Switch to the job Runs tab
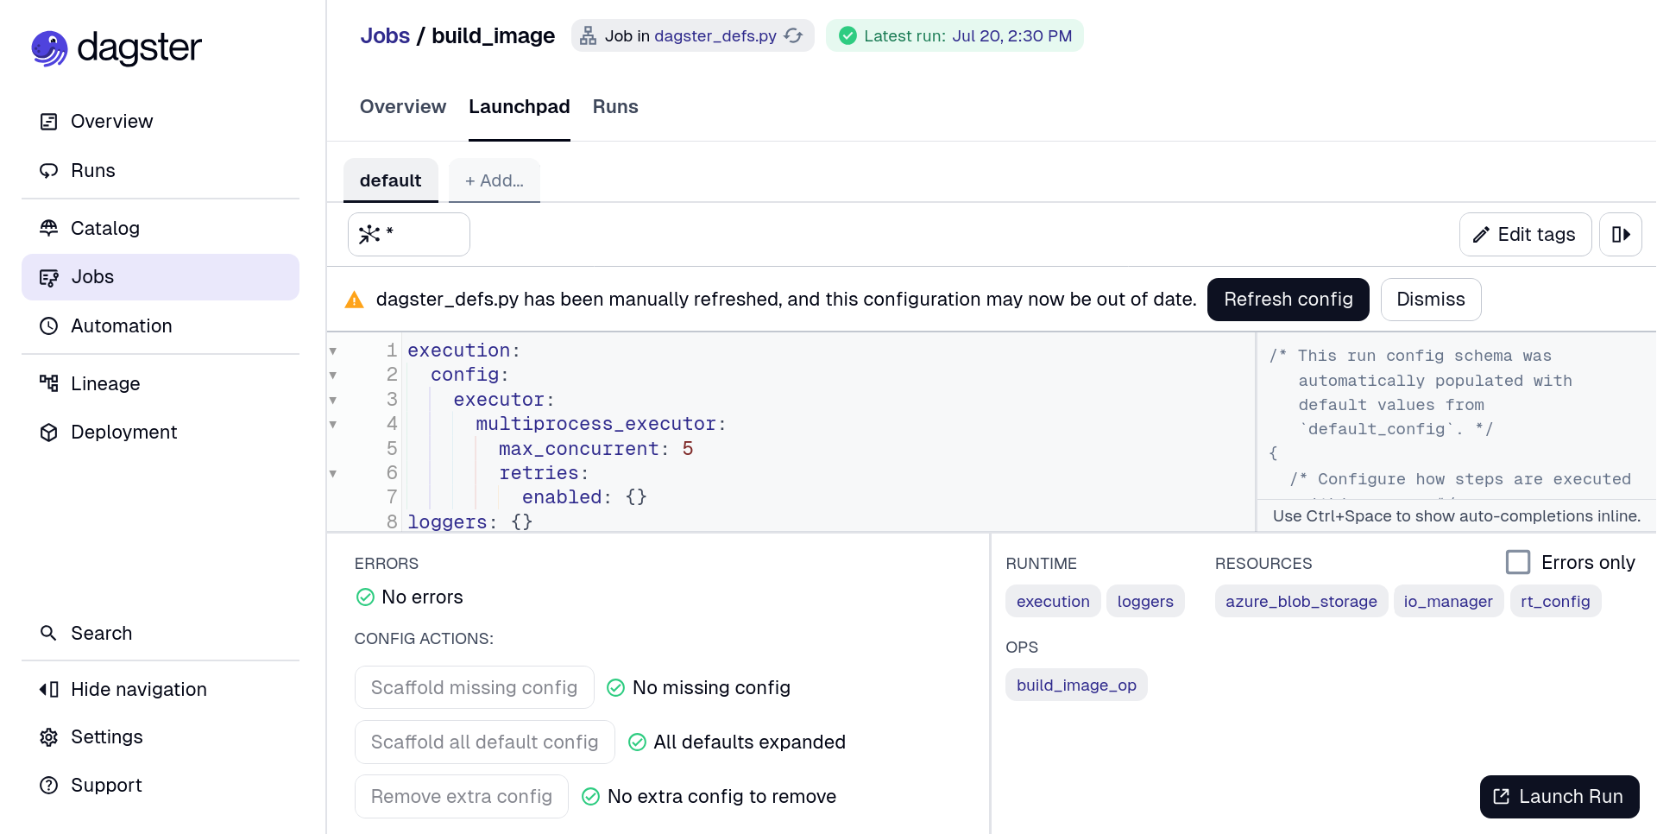The image size is (1657, 834). pyautogui.click(x=615, y=107)
